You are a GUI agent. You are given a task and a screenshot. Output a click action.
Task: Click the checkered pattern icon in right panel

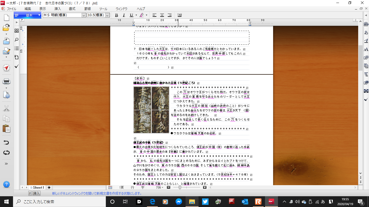(x=366, y=91)
